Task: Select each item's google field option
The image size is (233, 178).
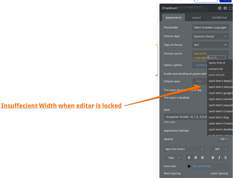Action: tap(220, 93)
